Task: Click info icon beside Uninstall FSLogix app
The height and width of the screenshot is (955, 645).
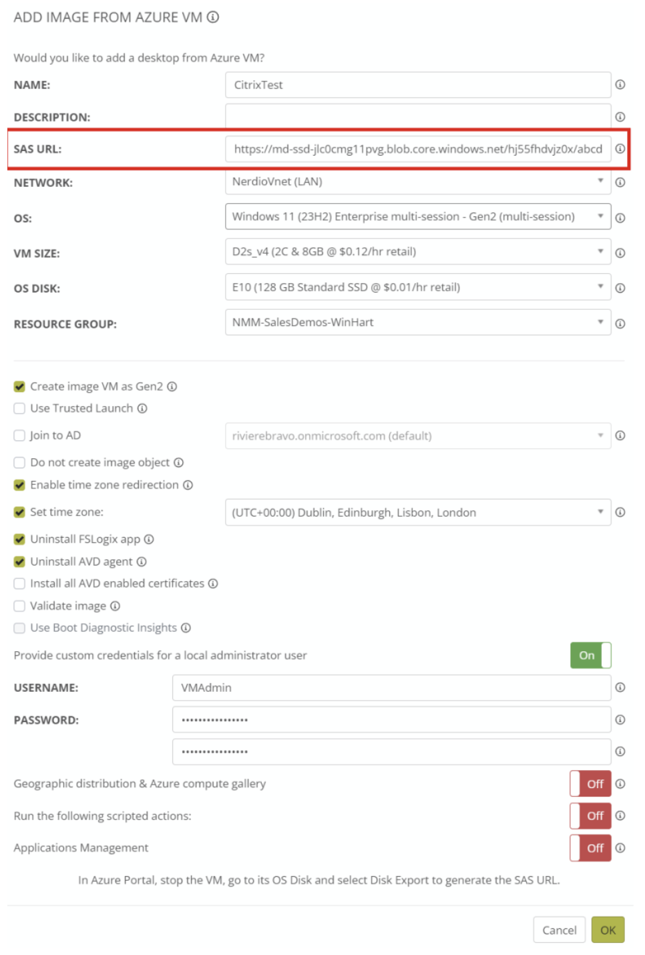Action: click(149, 539)
